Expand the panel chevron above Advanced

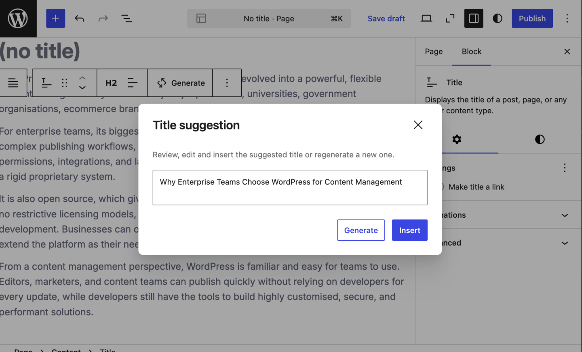click(565, 215)
